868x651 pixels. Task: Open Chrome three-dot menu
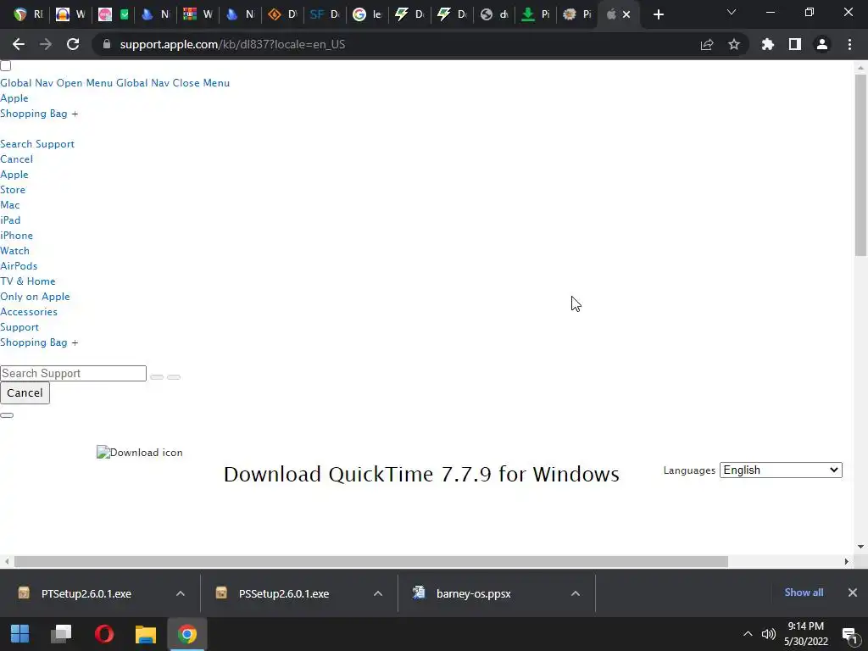click(849, 44)
